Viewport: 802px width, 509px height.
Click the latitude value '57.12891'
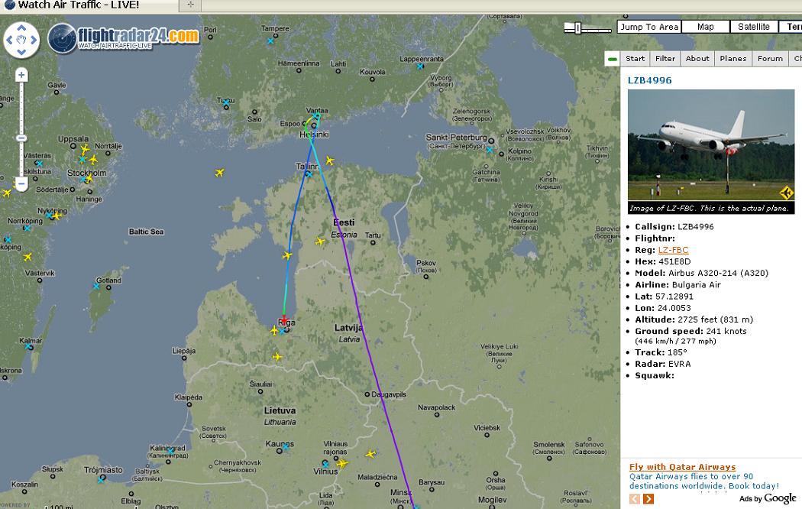pyautogui.click(x=674, y=297)
